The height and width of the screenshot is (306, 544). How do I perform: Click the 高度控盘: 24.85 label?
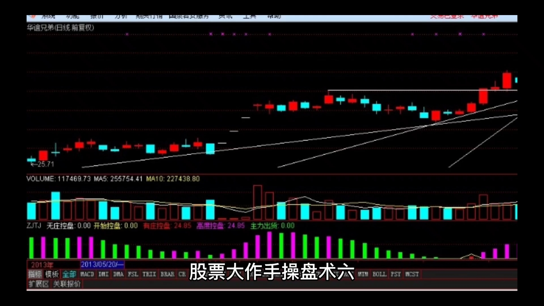(x=220, y=226)
